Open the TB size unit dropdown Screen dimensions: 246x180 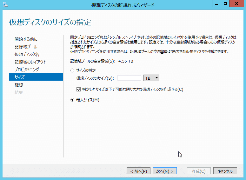[x=151, y=78]
